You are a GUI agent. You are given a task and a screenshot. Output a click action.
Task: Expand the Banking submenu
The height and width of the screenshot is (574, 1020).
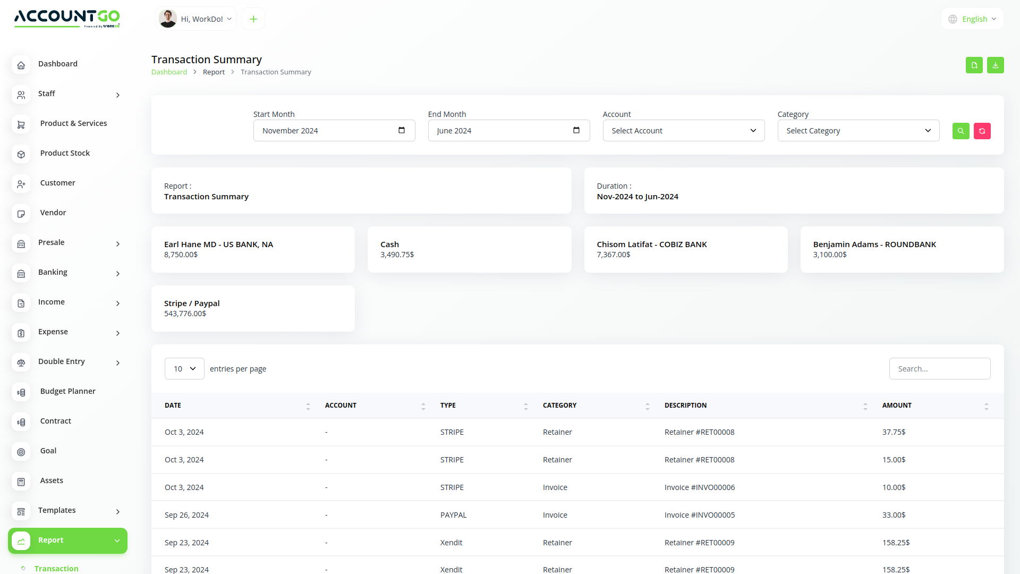click(117, 274)
